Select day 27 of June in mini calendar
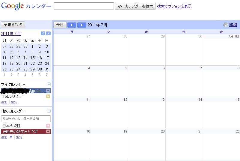 (x=4, y=46)
